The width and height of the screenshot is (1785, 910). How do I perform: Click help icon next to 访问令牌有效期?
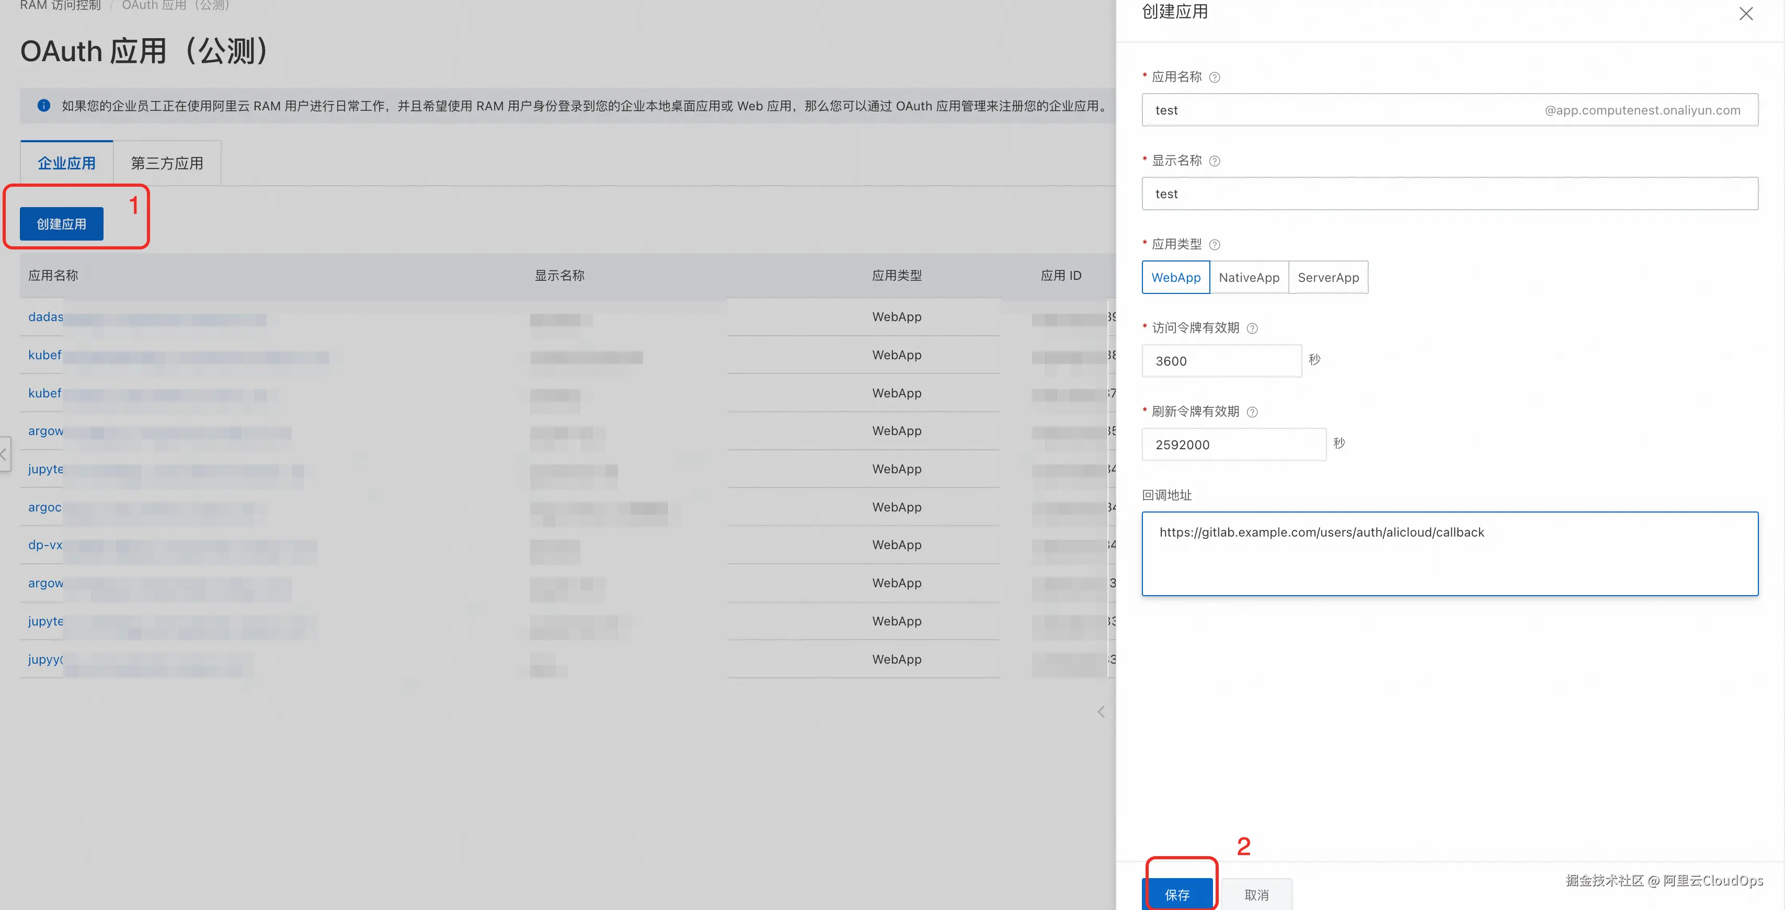(x=1252, y=328)
